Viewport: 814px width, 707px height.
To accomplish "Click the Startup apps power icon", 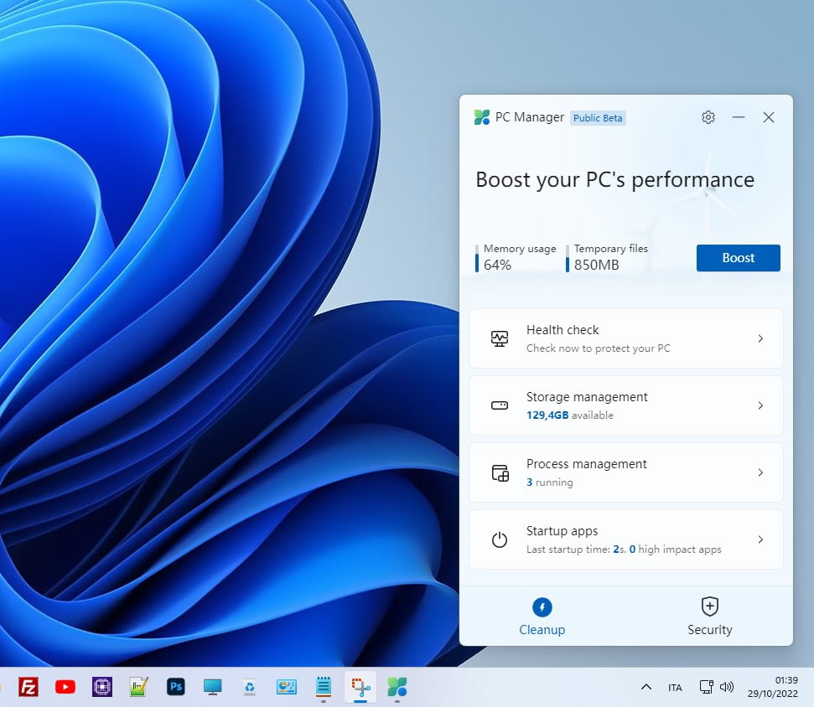I will (x=500, y=539).
